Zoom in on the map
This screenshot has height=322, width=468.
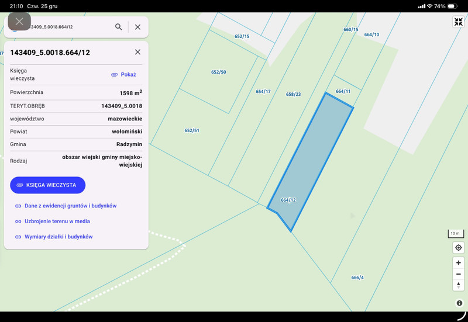coord(459,263)
